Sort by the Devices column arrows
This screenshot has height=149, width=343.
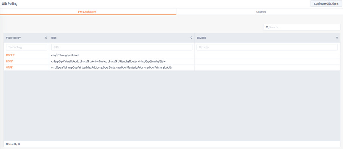coord(337,38)
